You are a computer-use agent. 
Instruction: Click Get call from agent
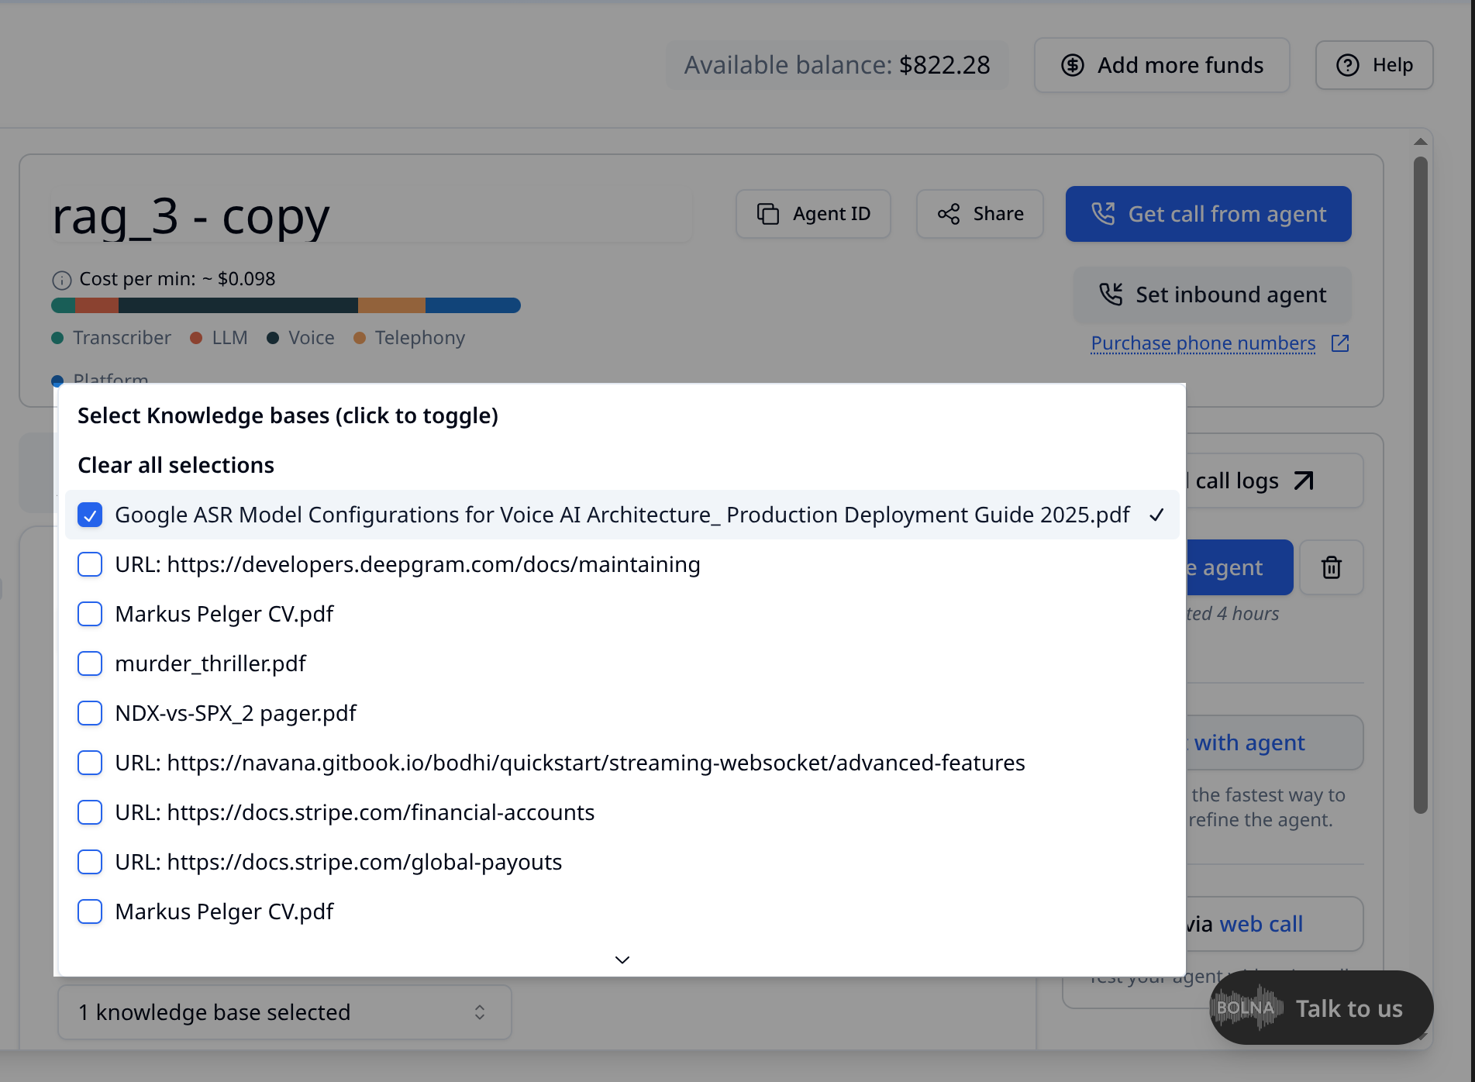tap(1208, 214)
